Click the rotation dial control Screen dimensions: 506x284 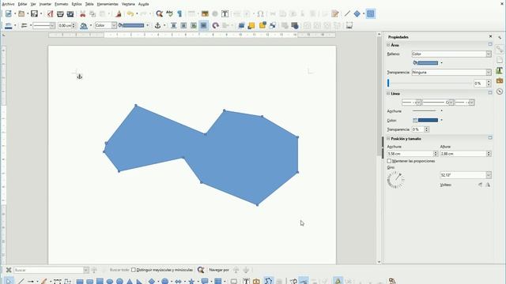coord(395,179)
